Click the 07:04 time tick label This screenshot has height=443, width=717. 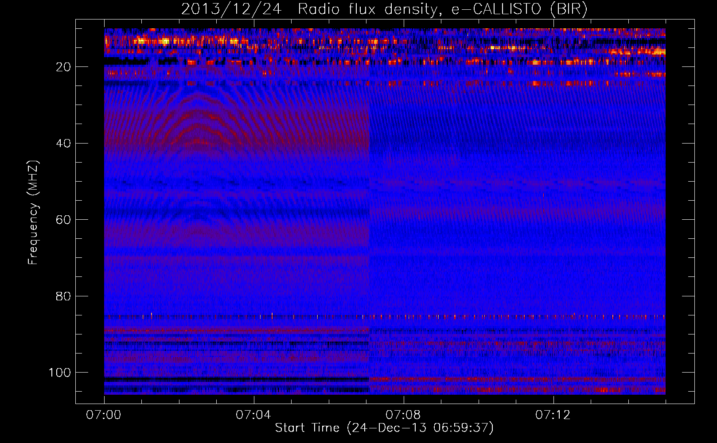[x=253, y=415]
